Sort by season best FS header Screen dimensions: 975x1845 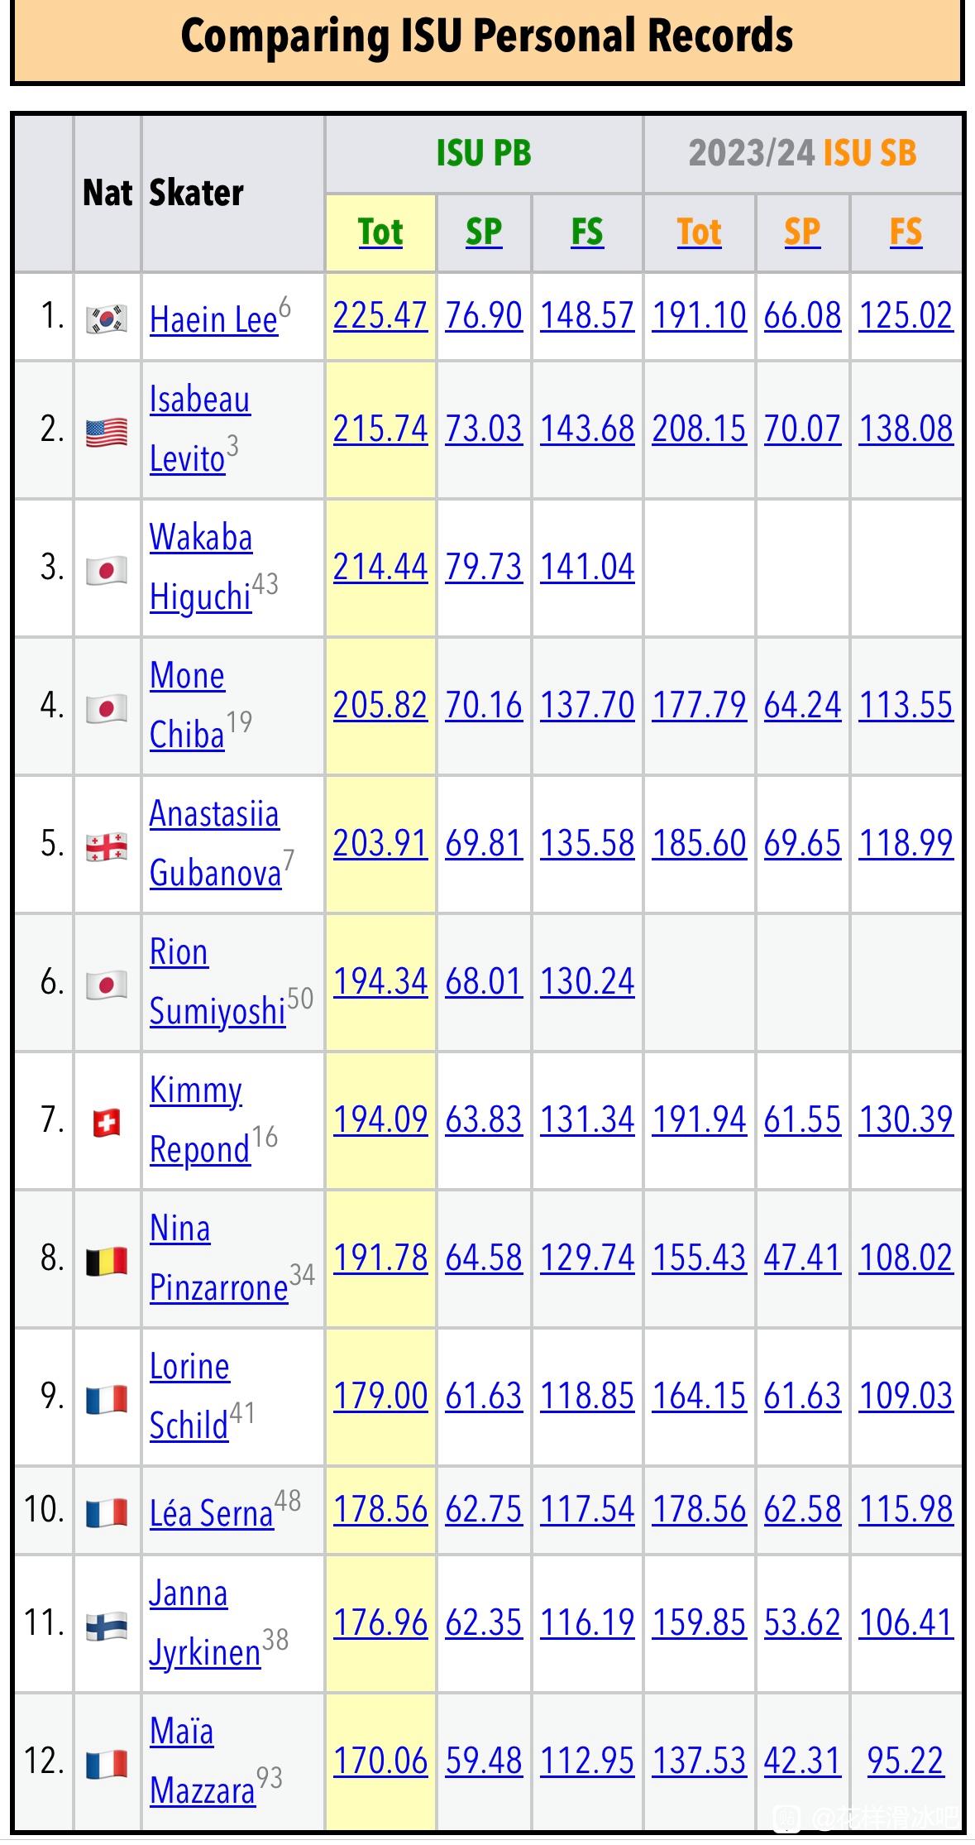coord(906,232)
